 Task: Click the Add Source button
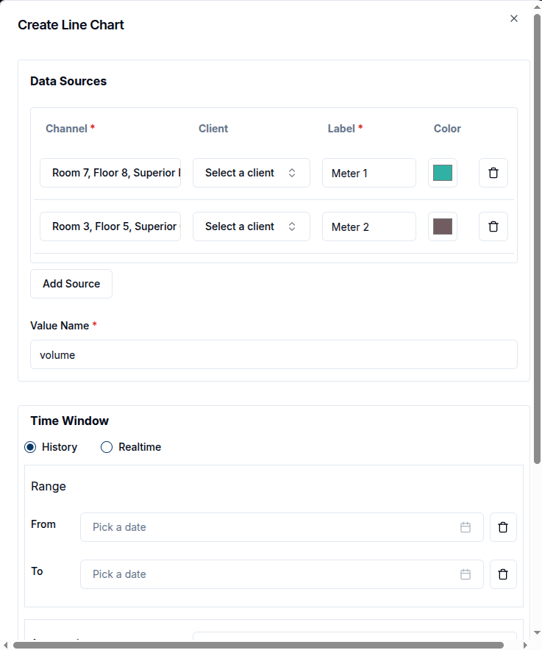point(71,283)
